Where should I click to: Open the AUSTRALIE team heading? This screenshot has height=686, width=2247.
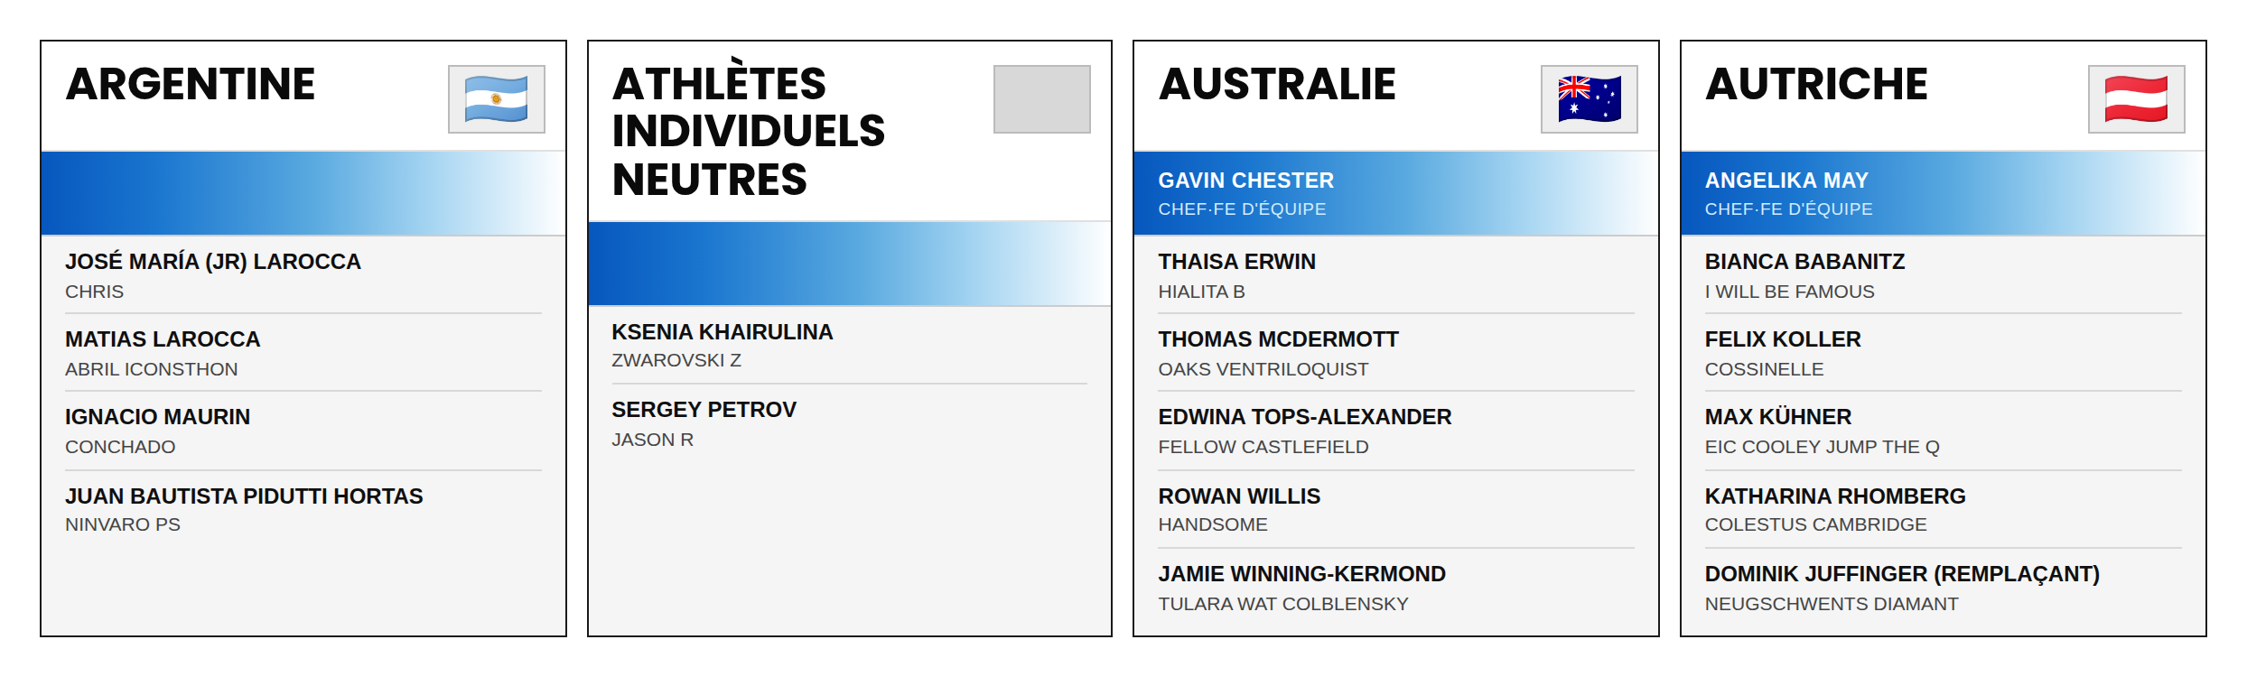(1277, 84)
